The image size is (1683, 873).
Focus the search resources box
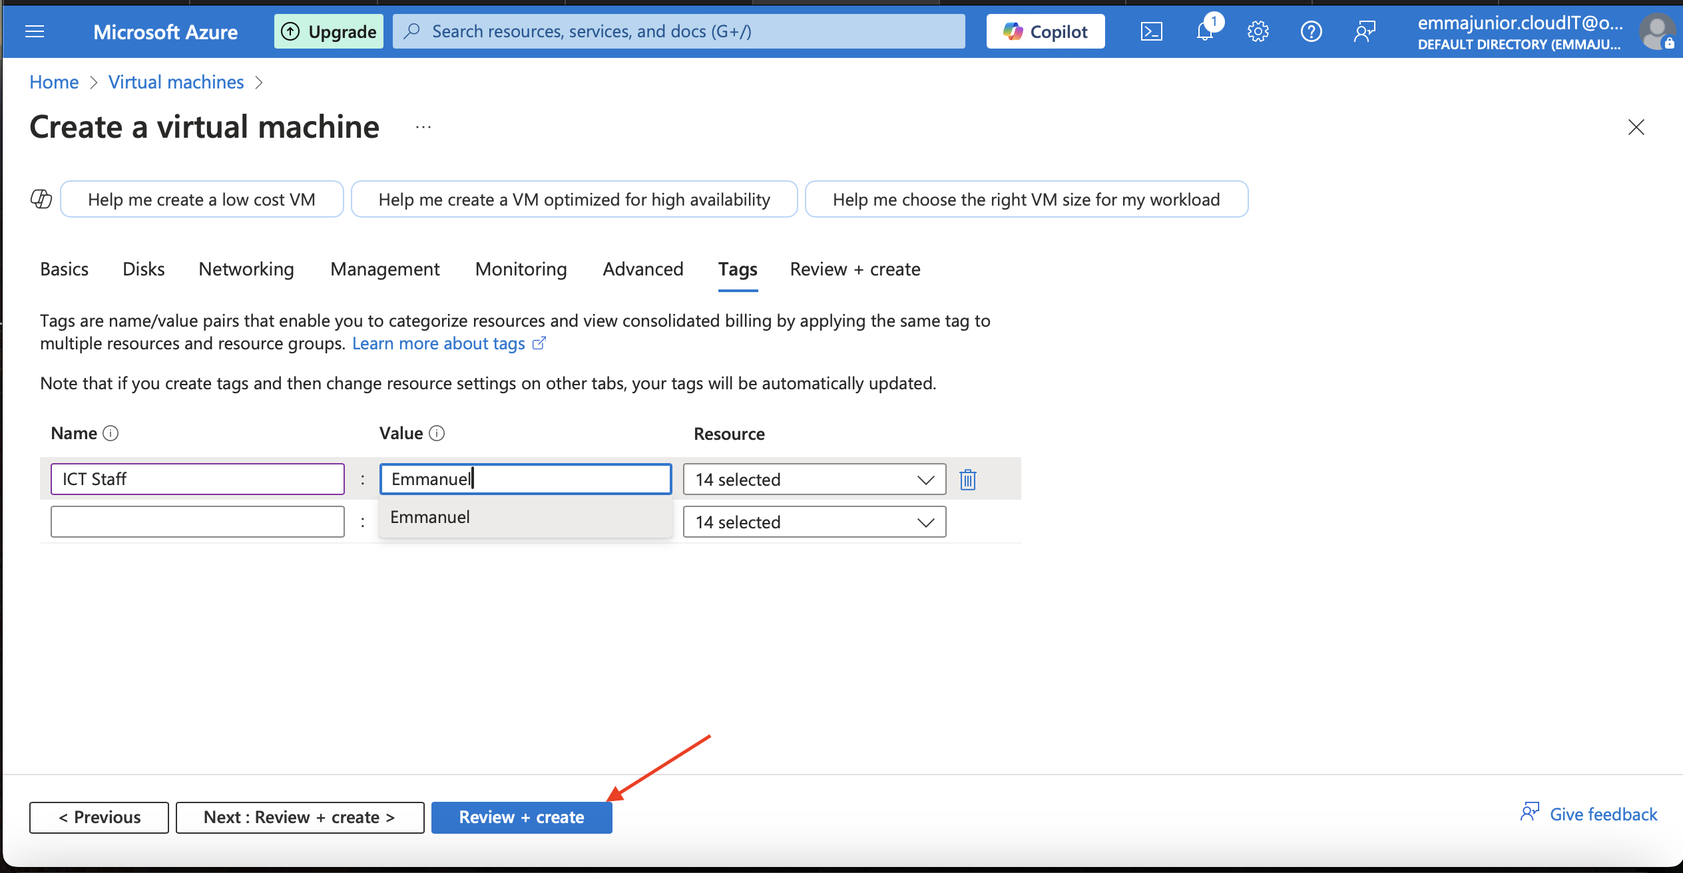click(x=678, y=31)
